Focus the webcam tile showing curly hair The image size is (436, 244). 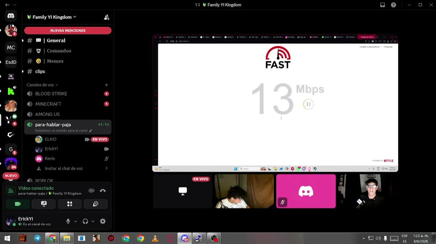tap(244, 191)
